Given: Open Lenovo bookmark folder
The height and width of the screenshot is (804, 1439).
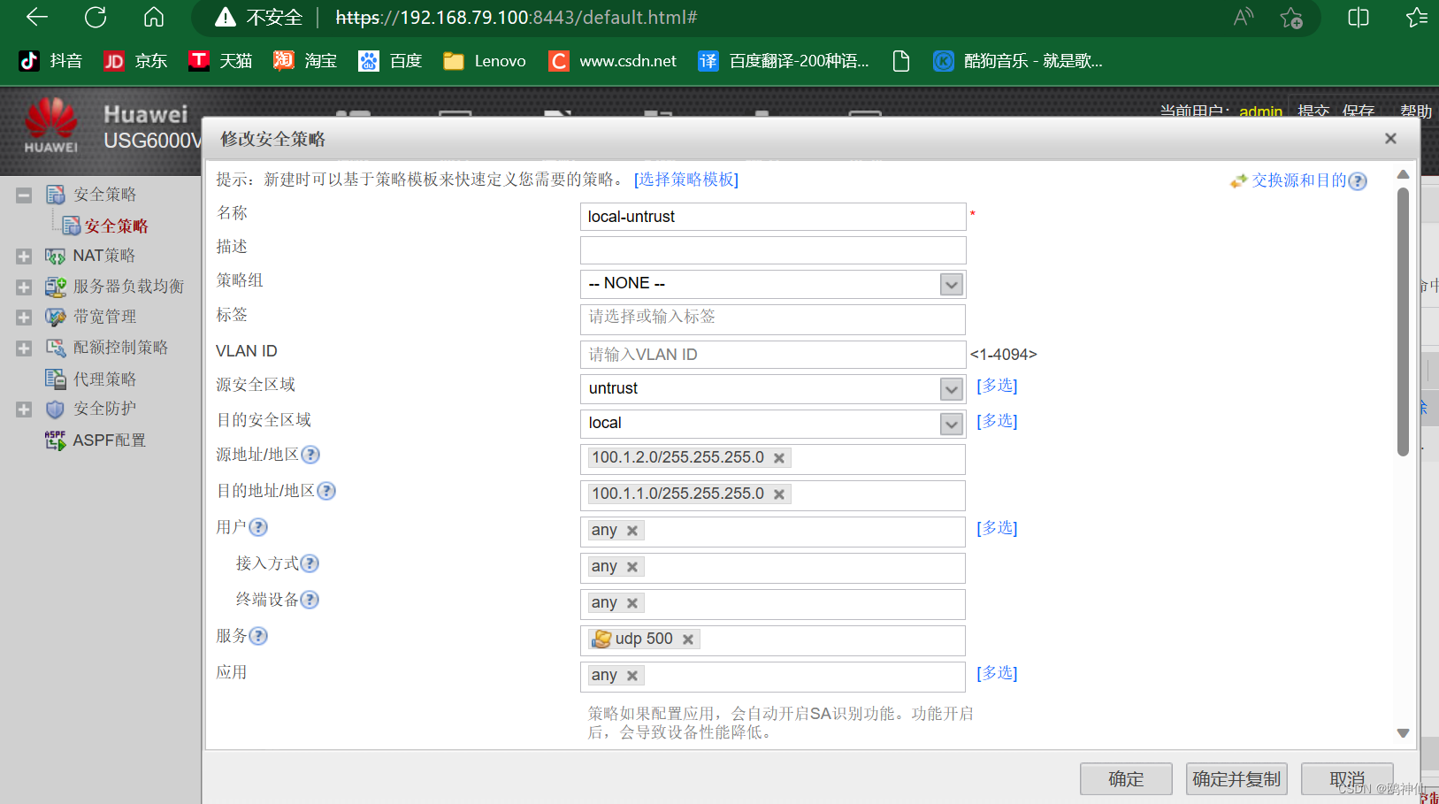Looking at the screenshot, I should (485, 61).
